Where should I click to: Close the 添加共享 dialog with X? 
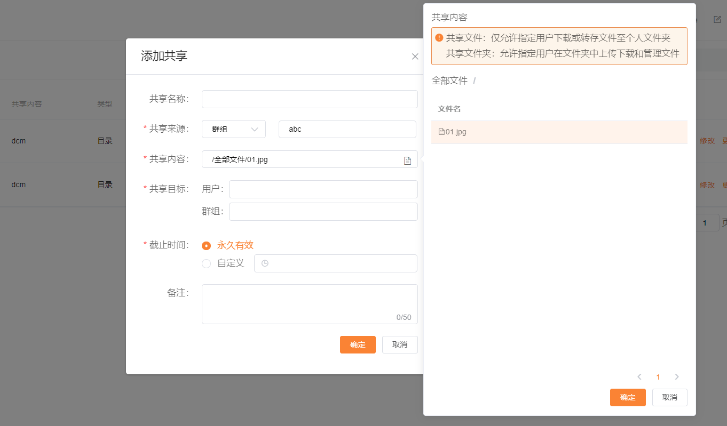(415, 57)
